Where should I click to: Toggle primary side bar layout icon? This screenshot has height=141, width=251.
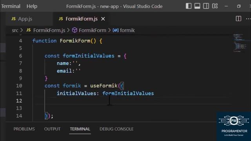click(189, 6)
